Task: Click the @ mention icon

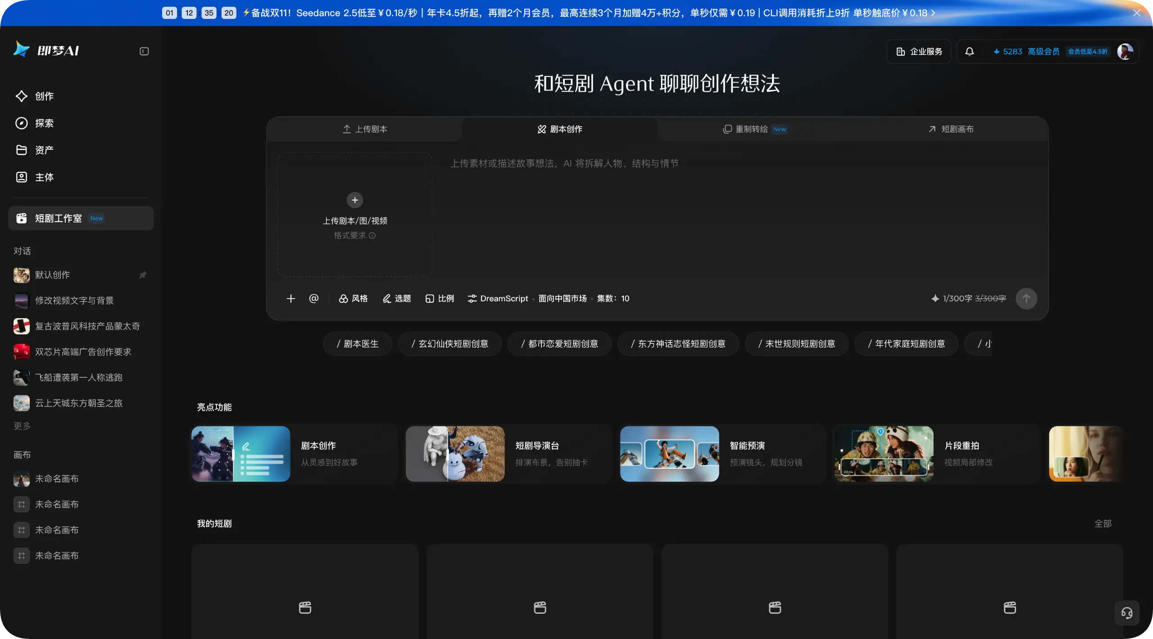Action: (x=314, y=298)
